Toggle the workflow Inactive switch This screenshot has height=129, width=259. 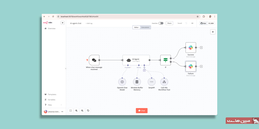click(x=161, y=23)
